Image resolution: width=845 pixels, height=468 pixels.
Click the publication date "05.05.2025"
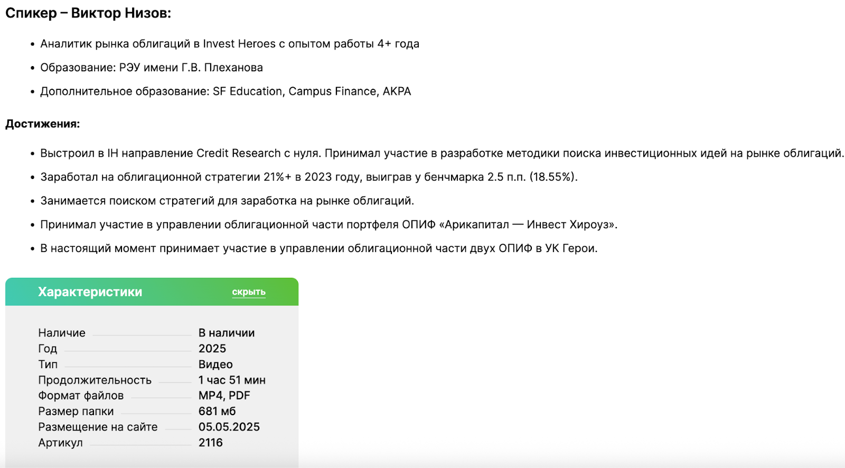pos(229,427)
